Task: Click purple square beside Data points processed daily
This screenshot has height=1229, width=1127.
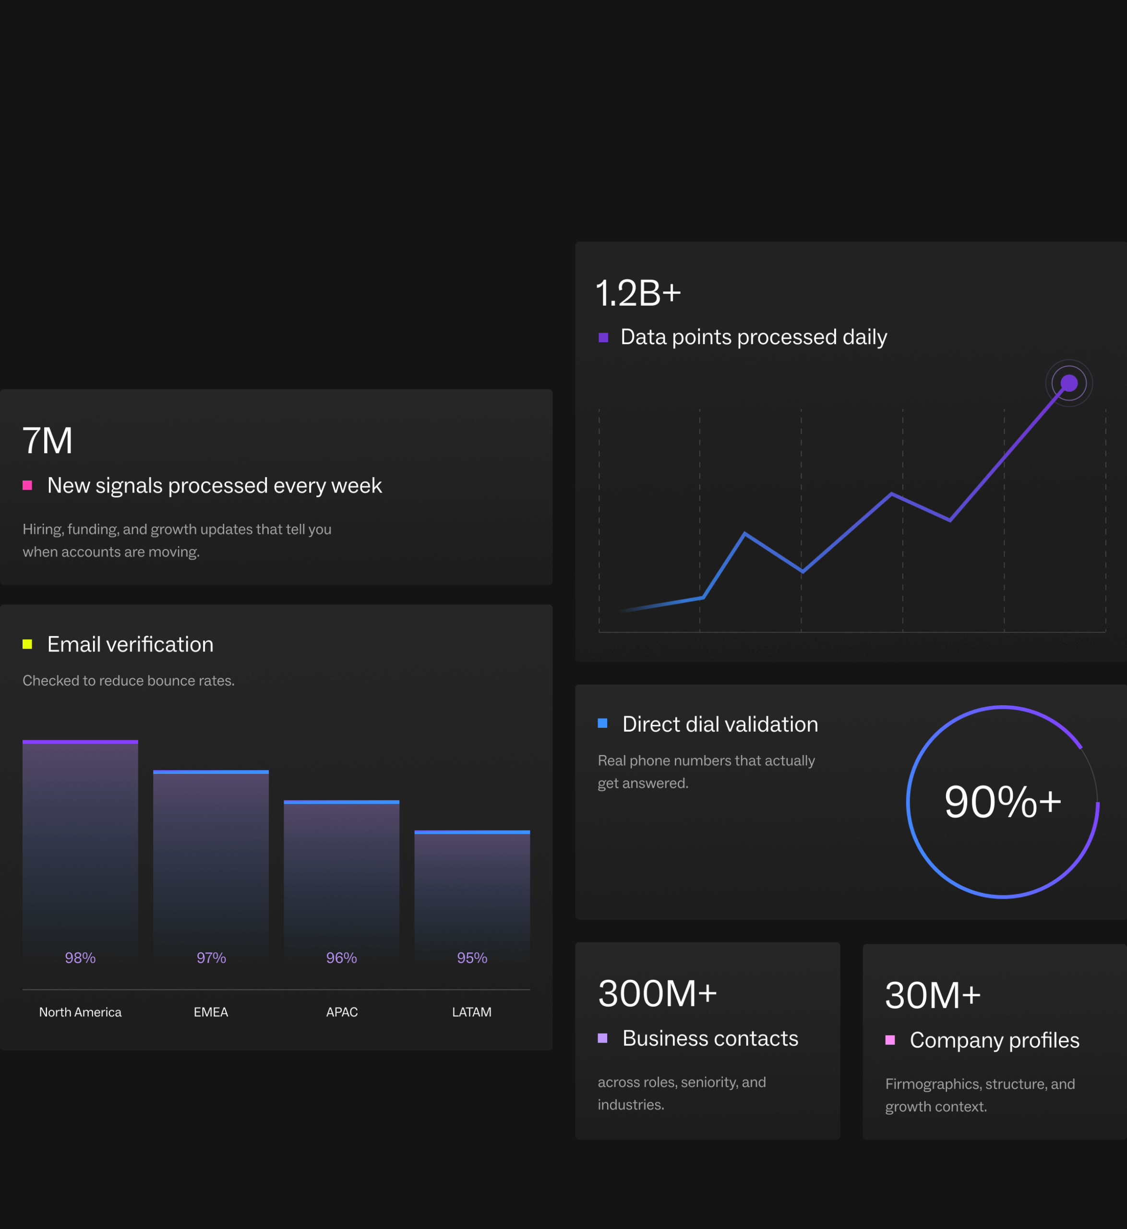Action: pos(603,337)
